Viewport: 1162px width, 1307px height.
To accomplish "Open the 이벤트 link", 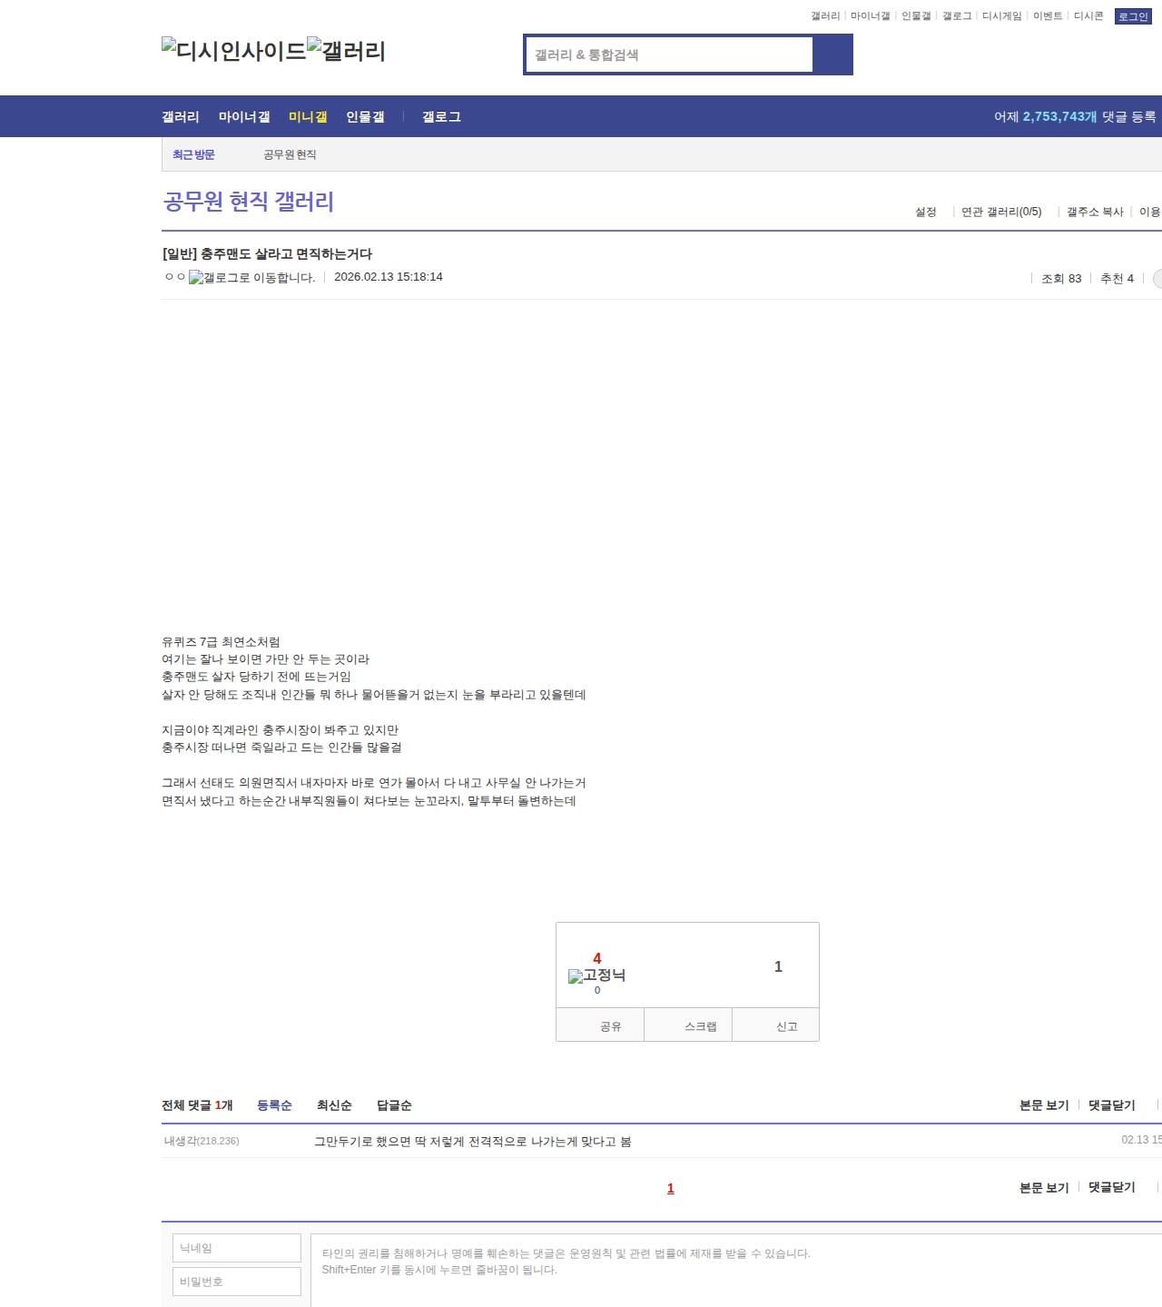I will pyautogui.click(x=1048, y=16).
